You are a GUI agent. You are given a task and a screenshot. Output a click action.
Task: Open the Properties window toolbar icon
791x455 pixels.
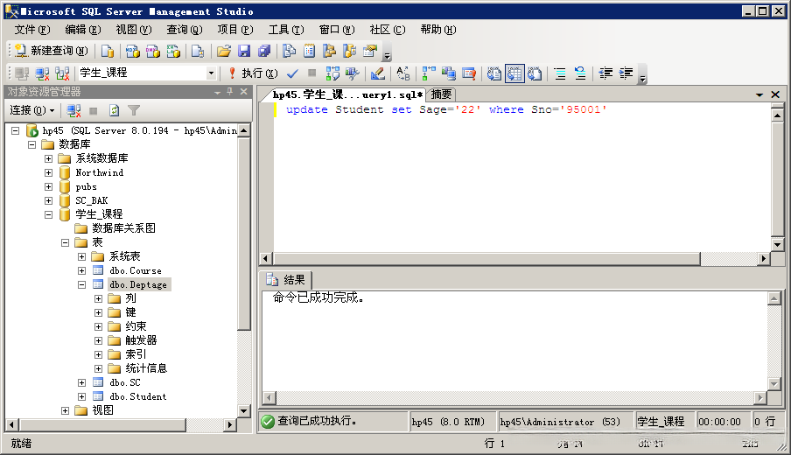[370, 51]
